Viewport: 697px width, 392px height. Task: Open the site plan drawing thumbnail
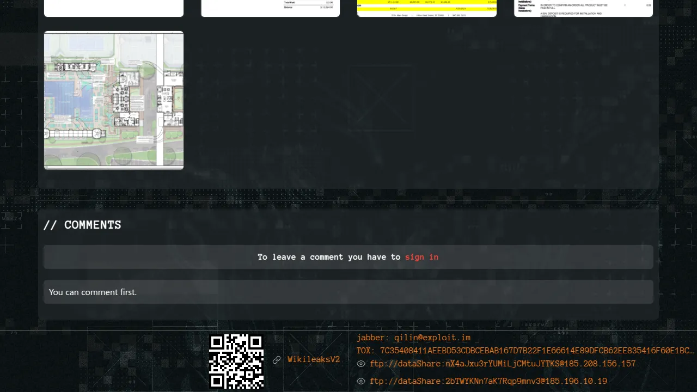114,100
